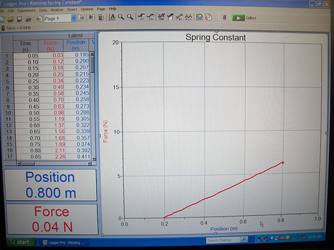
Task: Open Data Collection clock icon
Action: click(200, 17)
